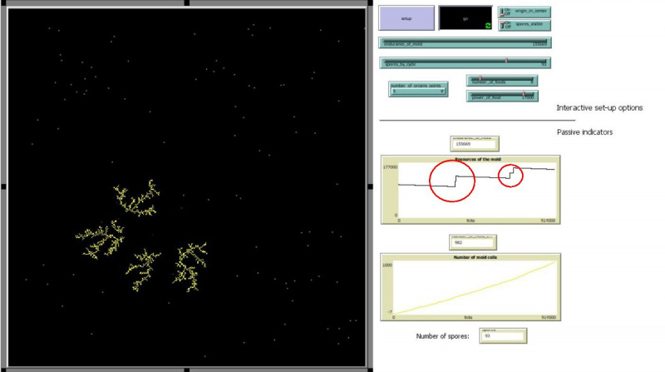Click the number_of_foods slider handle
Image resolution: width=665 pixels, height=372 pixels.
480,80
